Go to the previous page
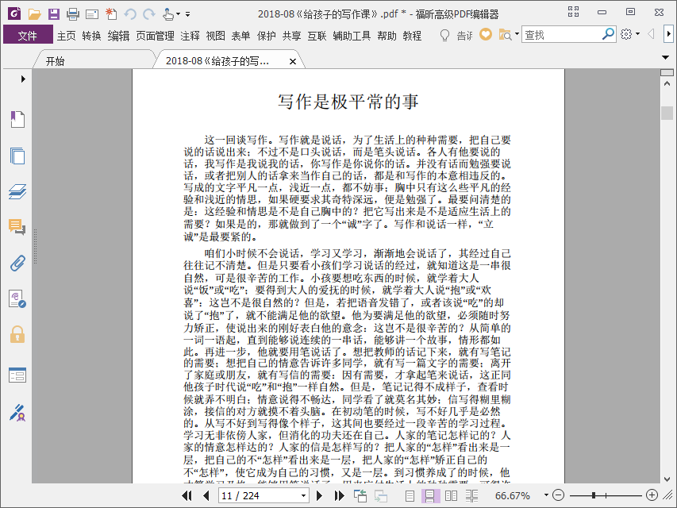The width and height of the screenshot is (677, 508). point(206,495)
